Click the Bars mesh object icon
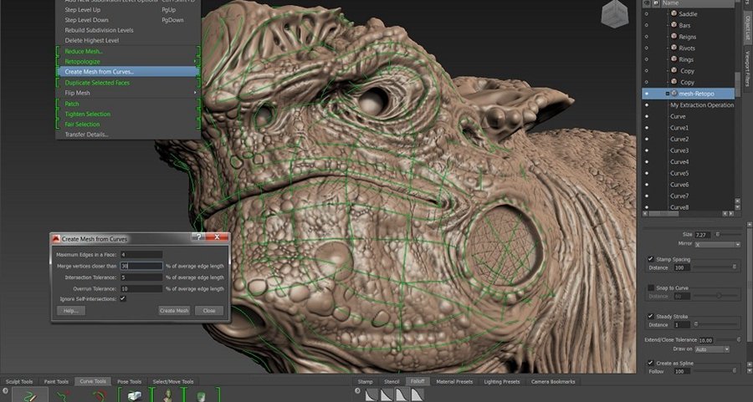 pyautogui.click(x=674, y=25)
